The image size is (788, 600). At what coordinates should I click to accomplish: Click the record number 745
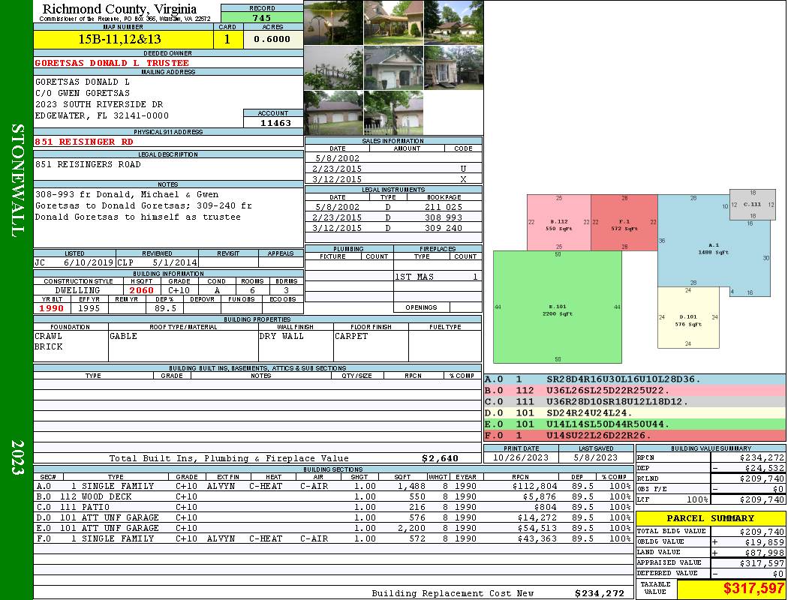click(262, 17)
